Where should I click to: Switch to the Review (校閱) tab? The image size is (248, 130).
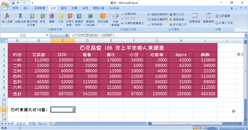coord(74,8)
